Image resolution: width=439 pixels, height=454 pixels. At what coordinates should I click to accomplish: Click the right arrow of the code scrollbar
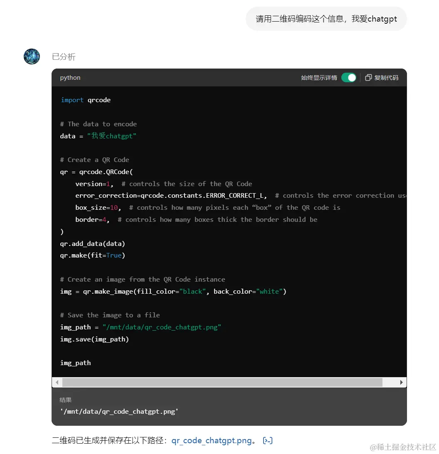click(x=401, y=382)
